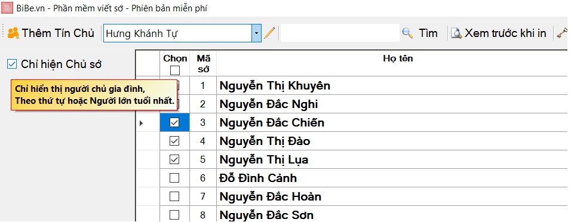Expand the Hưng Khánh Tự dropdown arrow
The width and height of the screenshot is (571, 222).
tap(256, 33)
